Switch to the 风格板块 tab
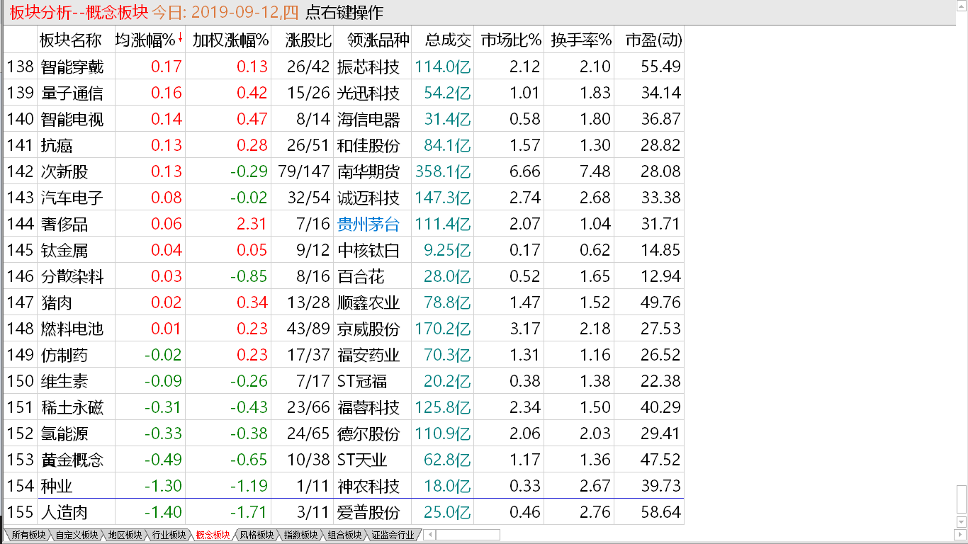This screenshot has height=544, width=968. click(x=257, y=535)
